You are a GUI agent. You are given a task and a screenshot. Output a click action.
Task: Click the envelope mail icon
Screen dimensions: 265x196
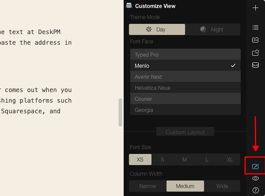[x=255, y=65]
